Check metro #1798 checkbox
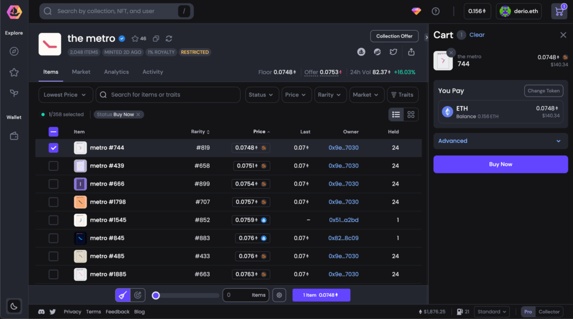 pyautogui.click(x=53, y=202)
